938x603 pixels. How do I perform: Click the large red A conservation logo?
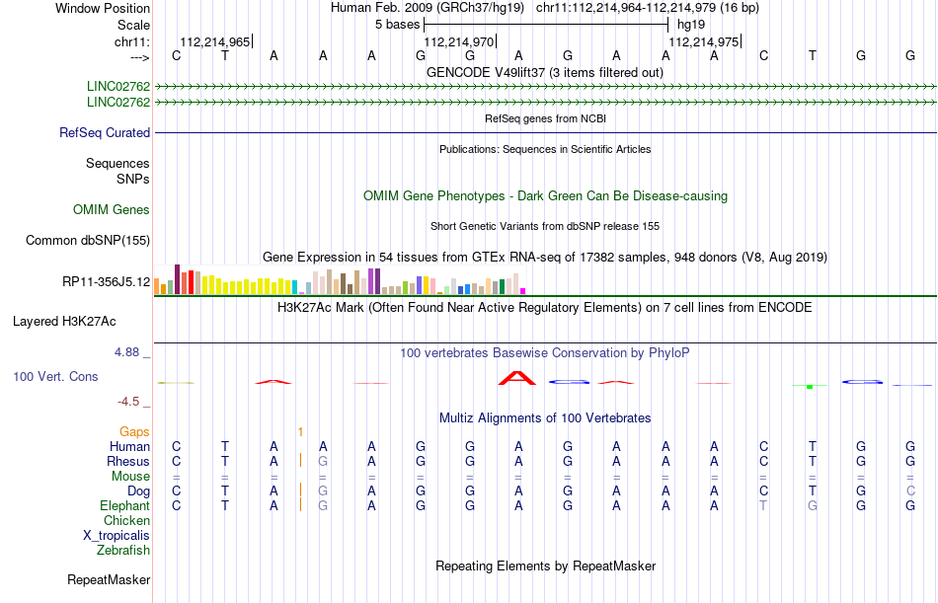pyautogui.click(x=518, y=378)
